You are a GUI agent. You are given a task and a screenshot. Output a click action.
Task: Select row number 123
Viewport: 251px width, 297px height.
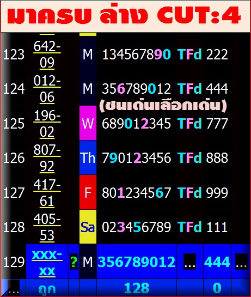pyautogui.click(x=14, y=54)
